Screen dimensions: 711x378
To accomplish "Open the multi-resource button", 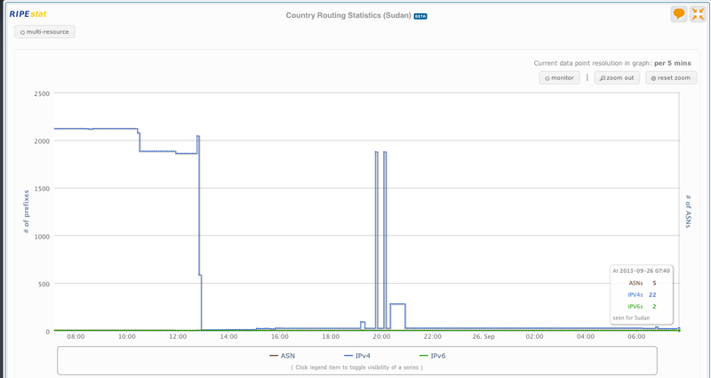I will pyautogui.click(x=44, y=32).
